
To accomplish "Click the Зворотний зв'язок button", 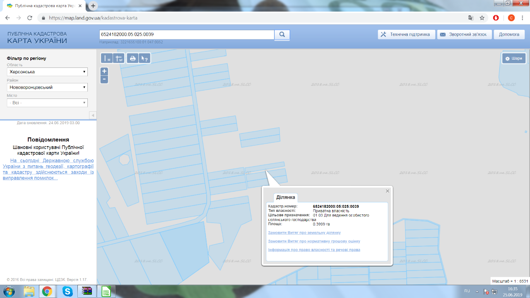I will click(465, 34).
